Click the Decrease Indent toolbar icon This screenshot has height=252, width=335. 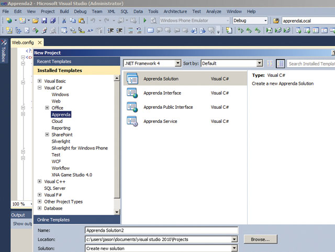(110, 30)
